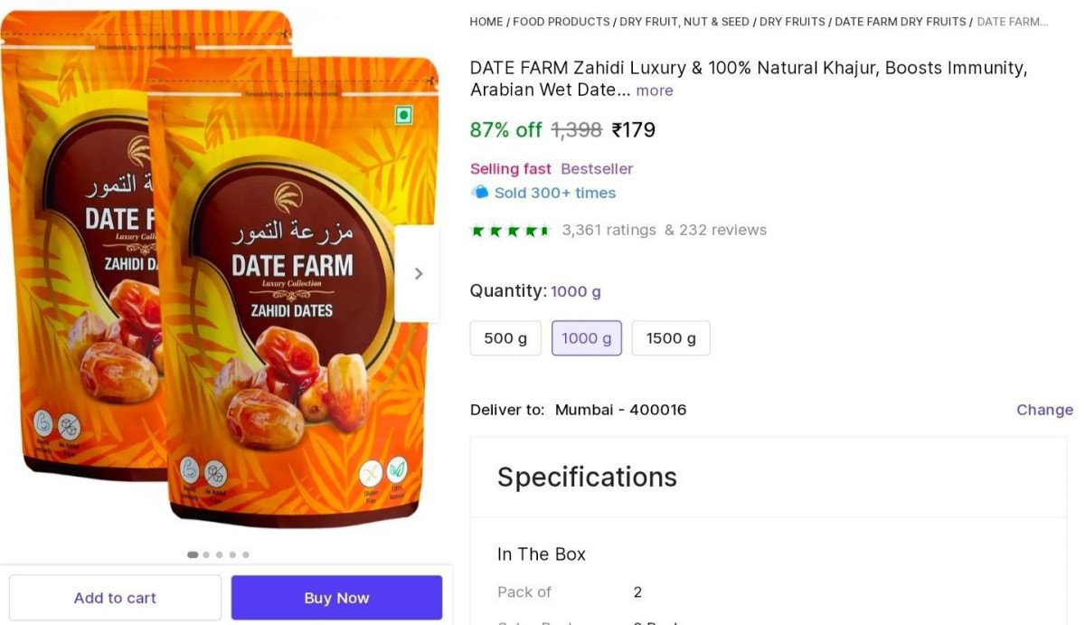Click the next-image arrow on the carousel

point(418,273)
